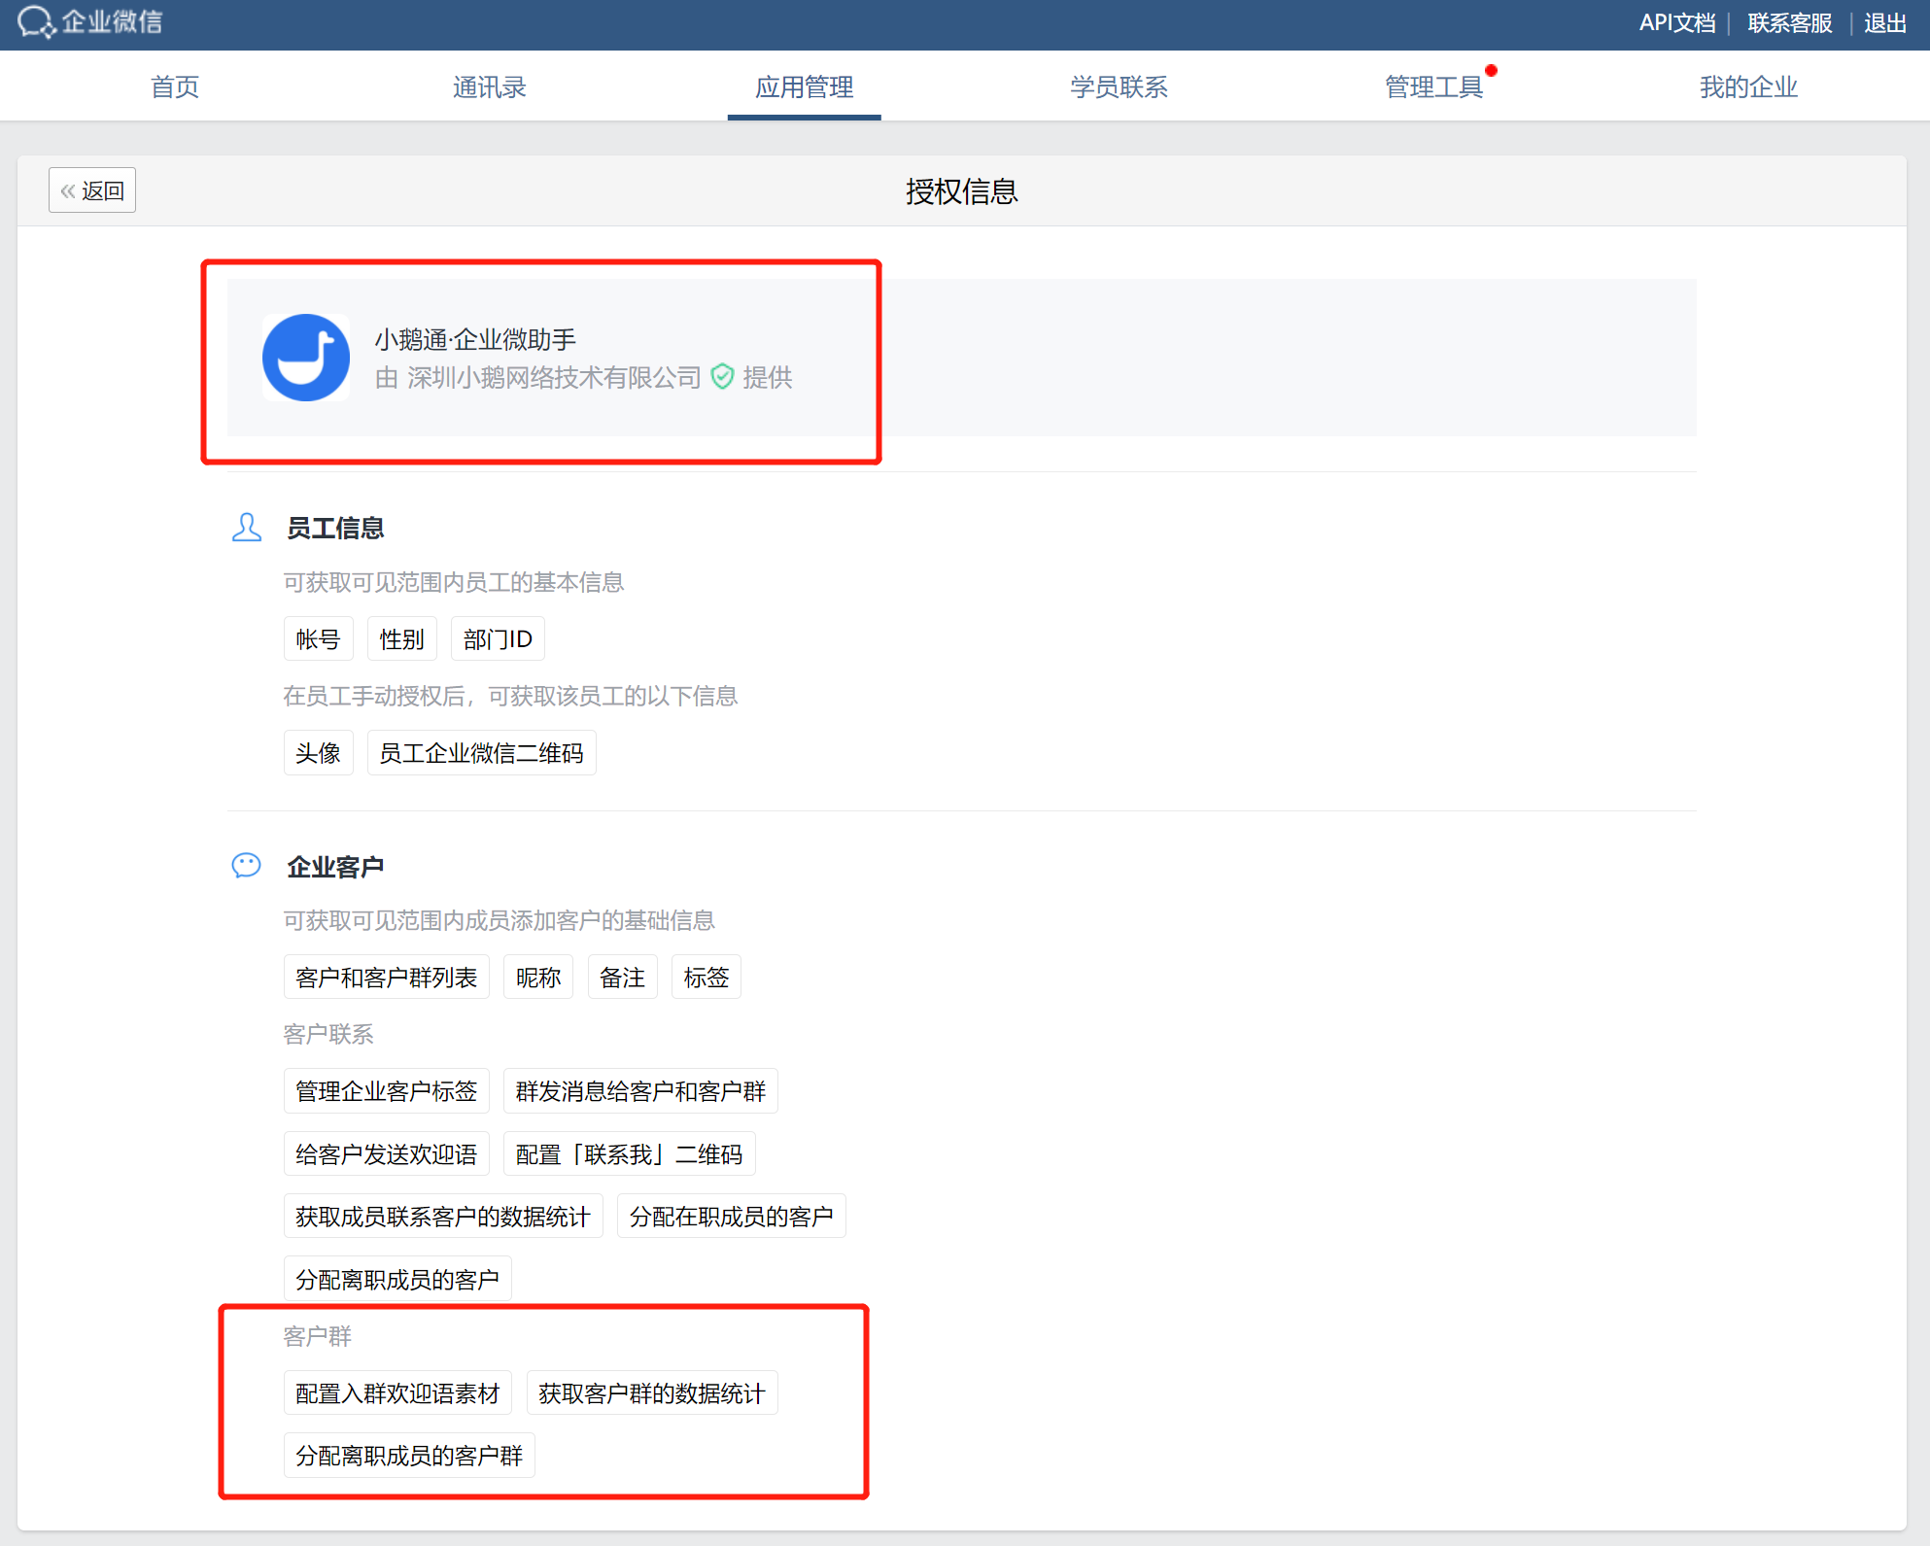Switch to the 通讯录 tab

(x=490, y=86)
